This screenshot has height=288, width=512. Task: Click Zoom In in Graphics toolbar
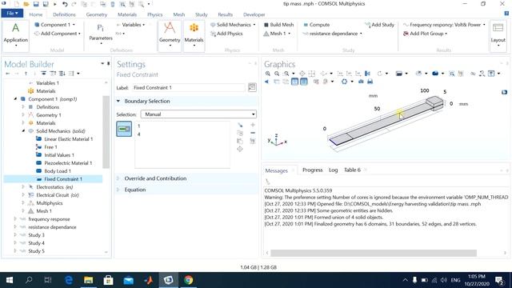268,74
